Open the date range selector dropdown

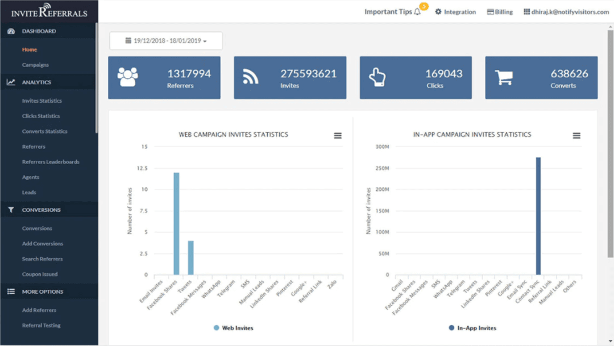tap(164, 40)
